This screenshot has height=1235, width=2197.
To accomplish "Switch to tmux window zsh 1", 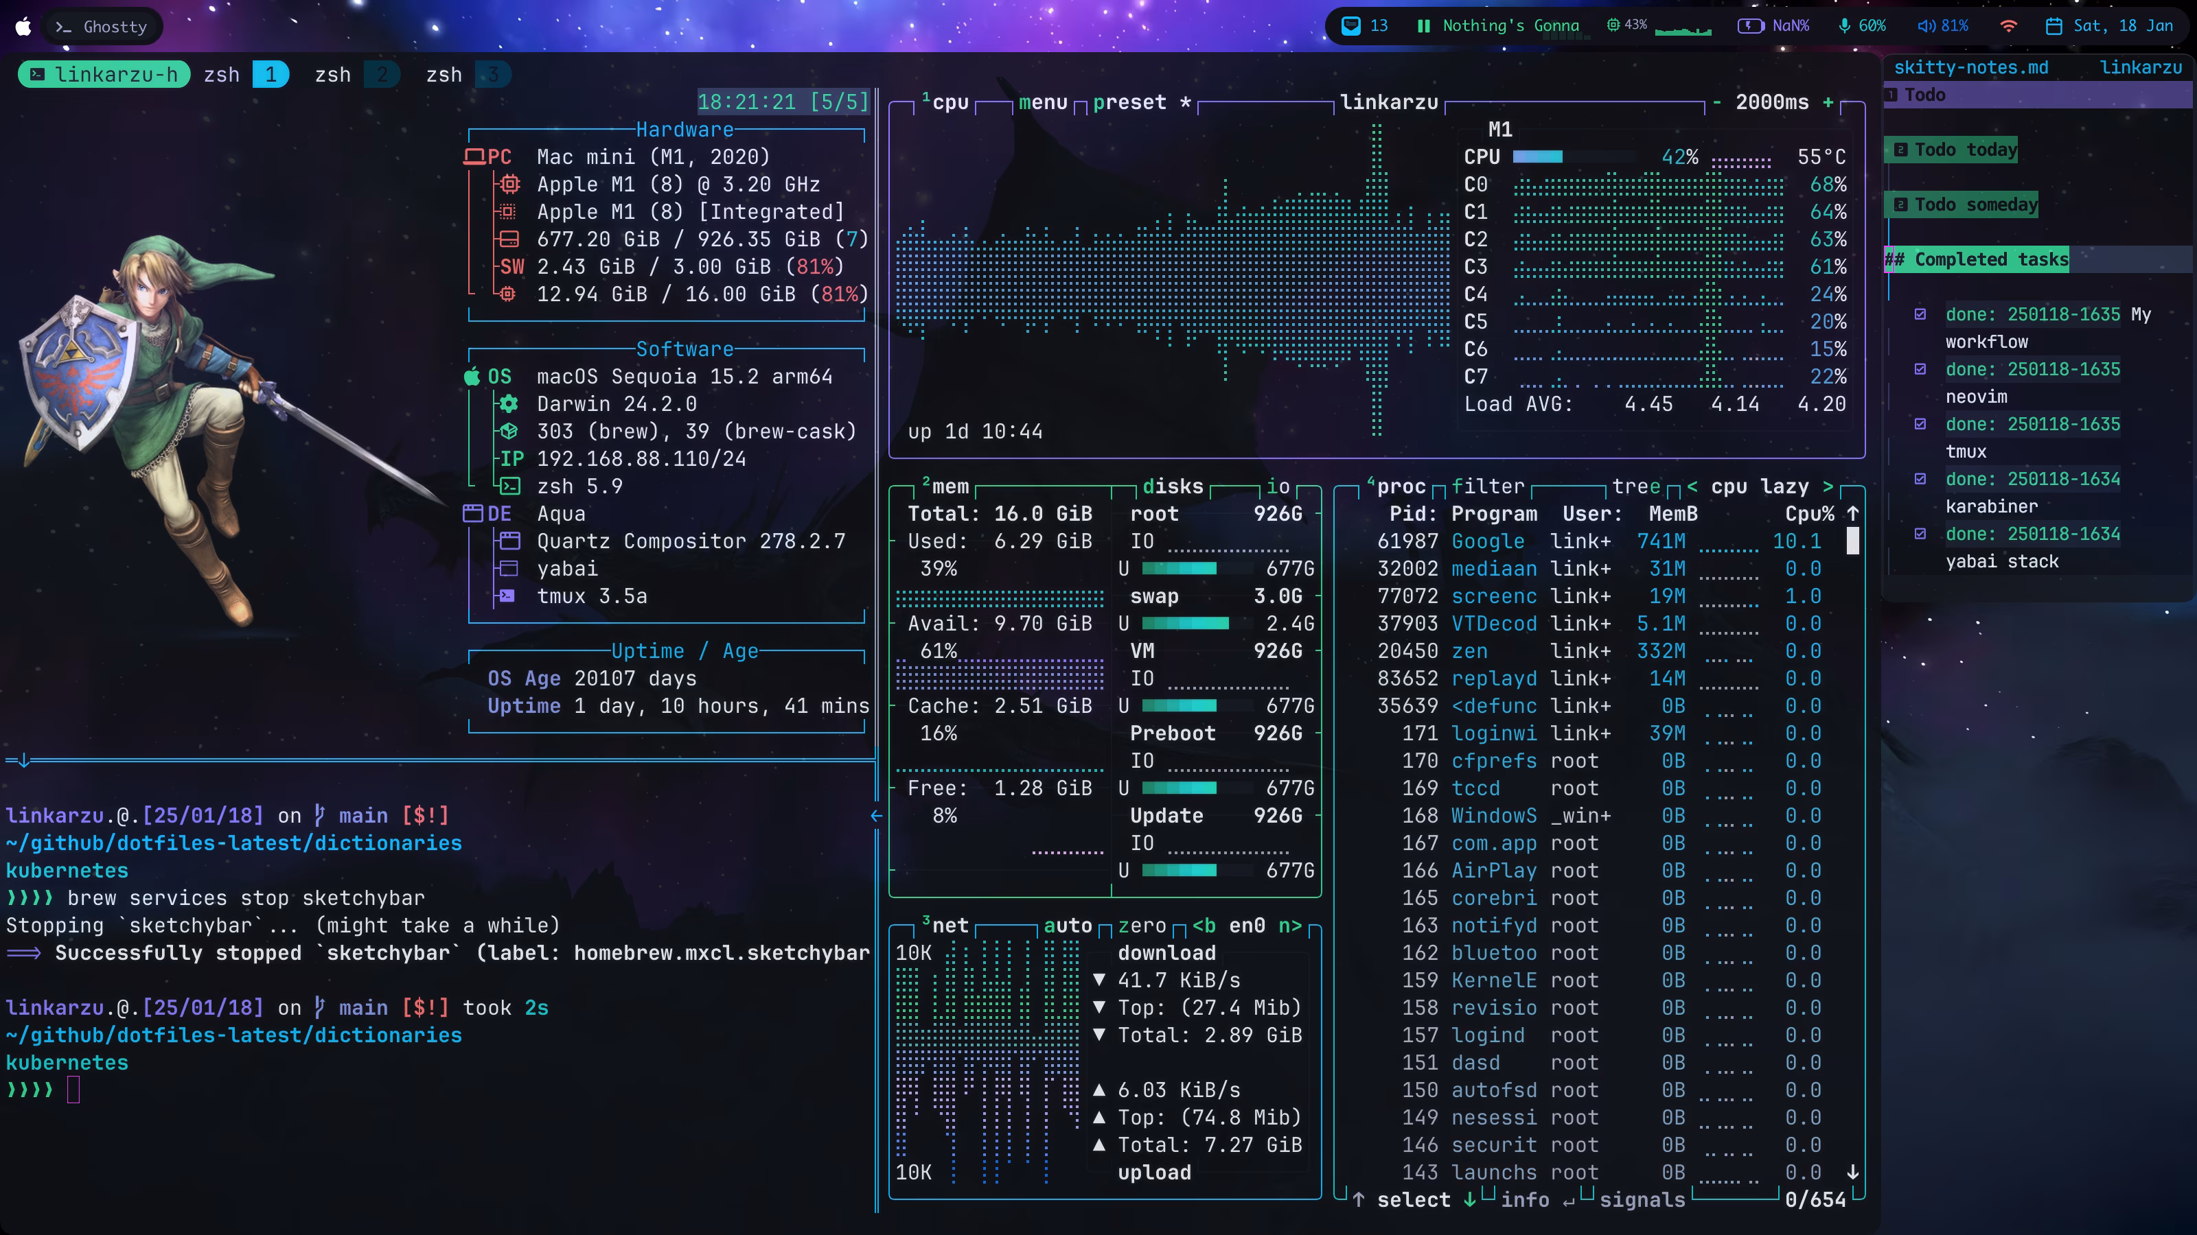I will pyautogui.click(x=246, y=75).
